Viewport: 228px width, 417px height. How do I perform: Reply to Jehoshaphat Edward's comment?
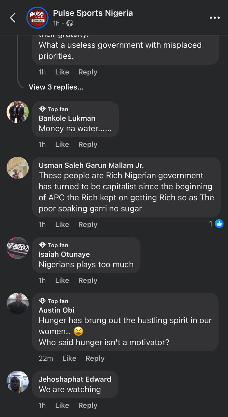88,405
